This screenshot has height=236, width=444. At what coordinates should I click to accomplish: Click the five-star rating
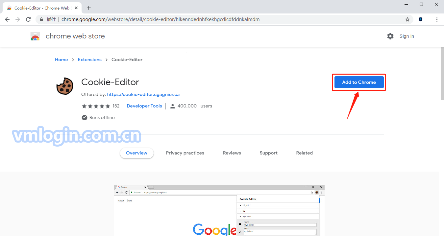click(x=96, y=106)
